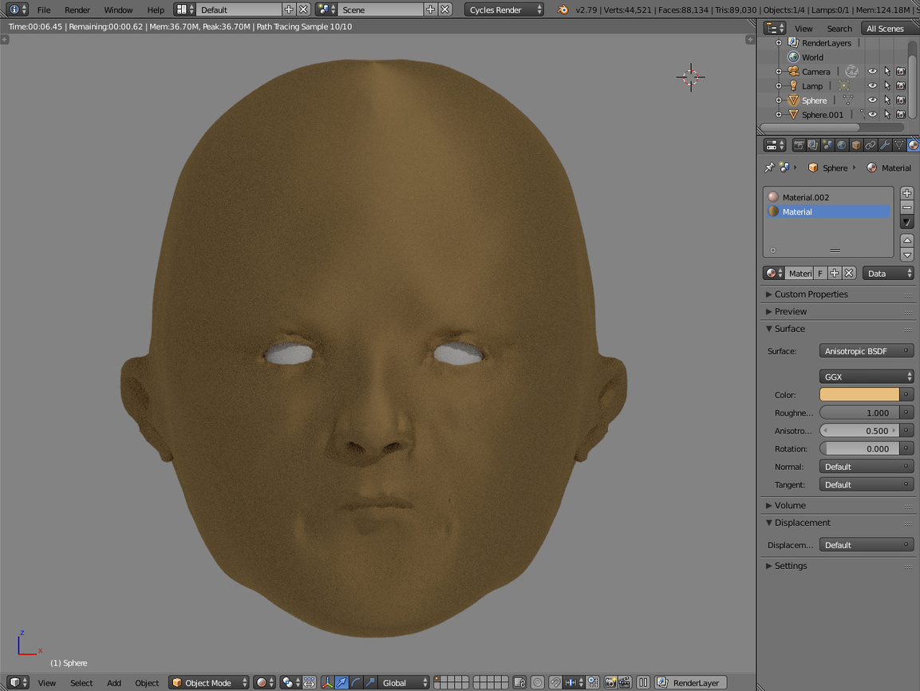Image resolution: width=920 pixels, height=691 pixels.
Task: Open the Render menu
Action: coord(77,10)
